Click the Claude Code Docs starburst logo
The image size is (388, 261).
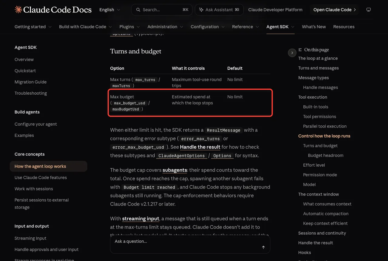(x=18, y=10)
